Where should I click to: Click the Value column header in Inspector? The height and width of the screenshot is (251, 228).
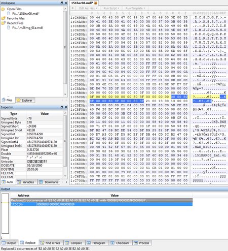click(x=45, y=114)
